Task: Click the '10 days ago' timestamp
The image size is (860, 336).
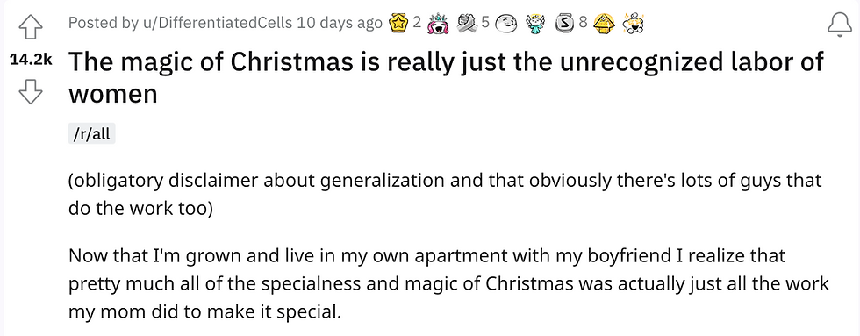Action: point(340,23)
